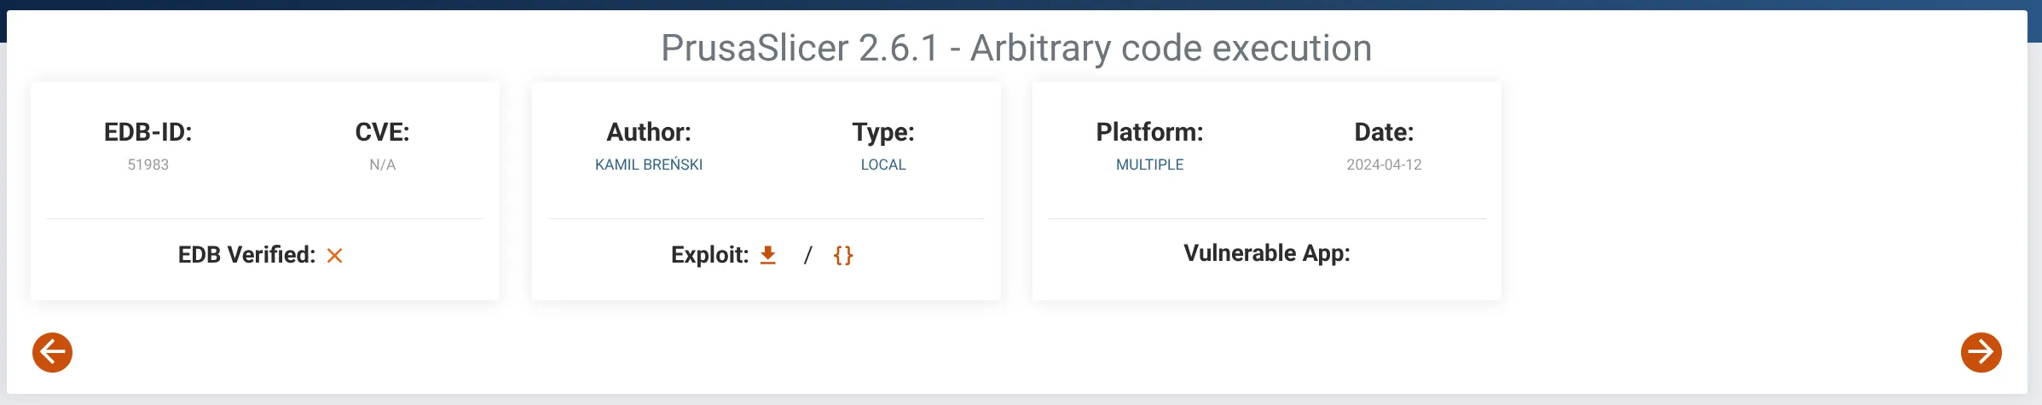This screenshot has height=405, width=2042.
Task: Open author Kamil Breński's profile link
Action: pos(649,165)
